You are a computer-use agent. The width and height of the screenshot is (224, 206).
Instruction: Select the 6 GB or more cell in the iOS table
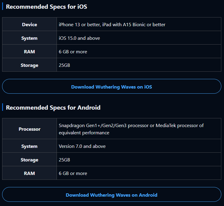(x=139, y=51)
